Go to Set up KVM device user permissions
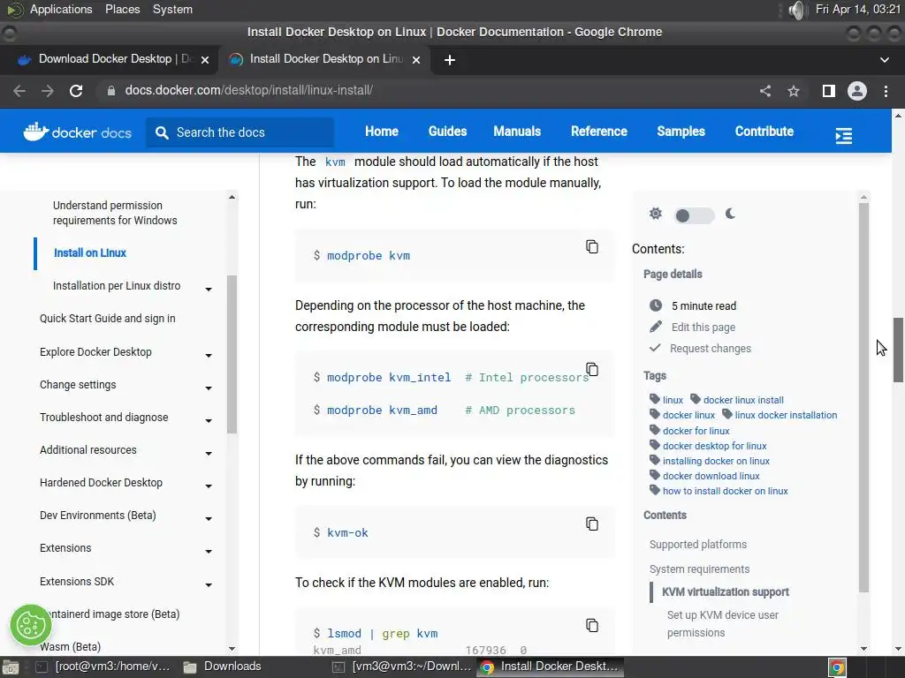The height and width of the screenshot is (678, 905). pos(723,624)
